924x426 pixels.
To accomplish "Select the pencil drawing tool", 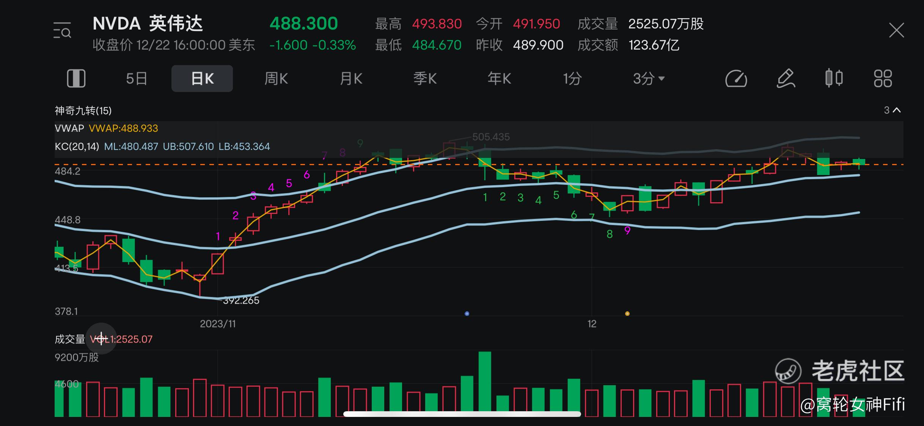I will coord(786,79).
